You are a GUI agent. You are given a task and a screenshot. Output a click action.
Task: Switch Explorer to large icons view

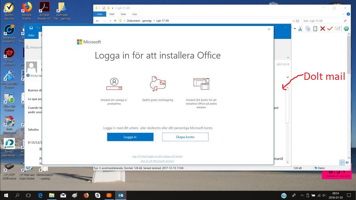click(x=347, y=162)
